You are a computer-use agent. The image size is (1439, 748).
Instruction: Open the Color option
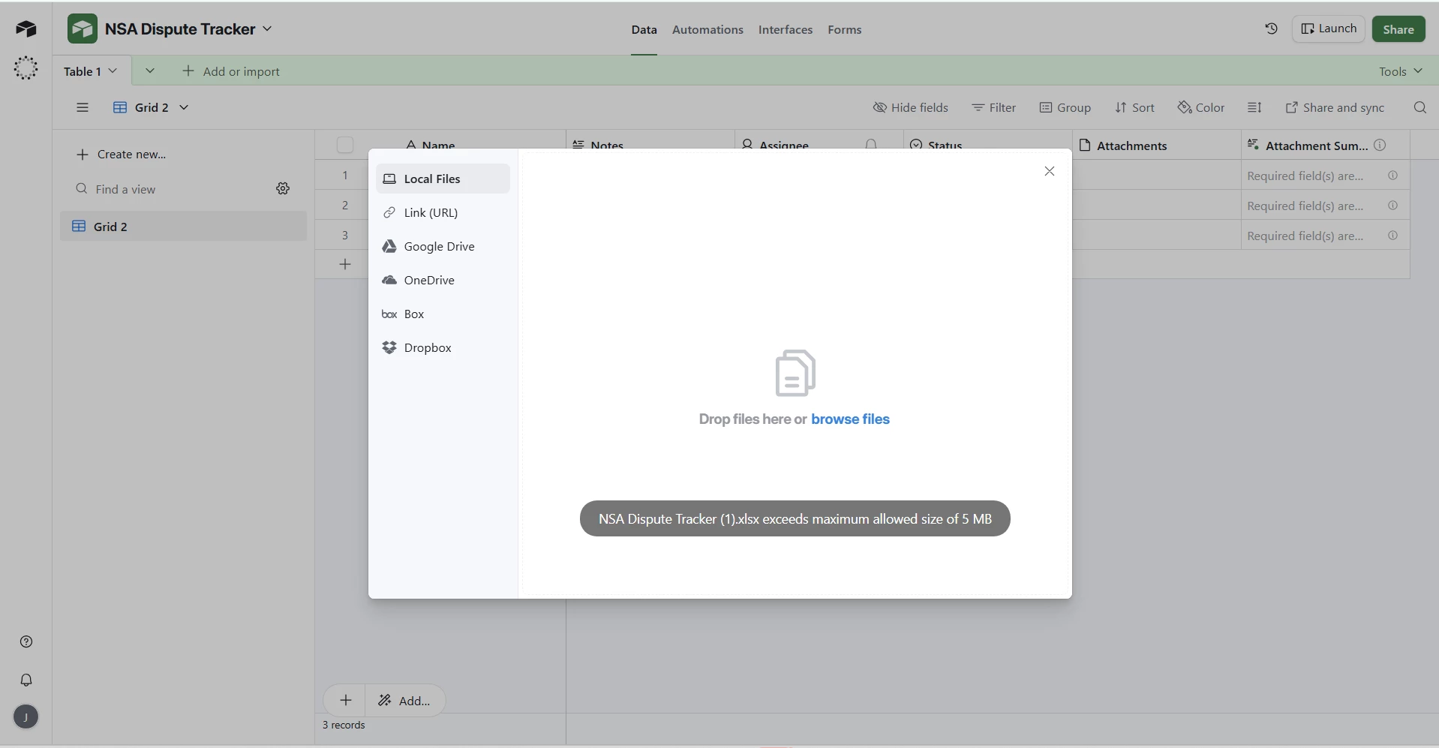point(1201,107)
